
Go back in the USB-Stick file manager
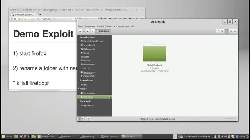click(x=80, y=31)
